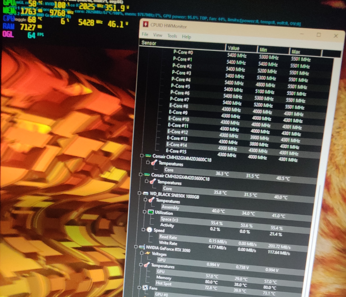Screen dimensions: 346x297
Task: Click the WD_BLACK SN850X drive icon
Action: [x=146, y=193]
